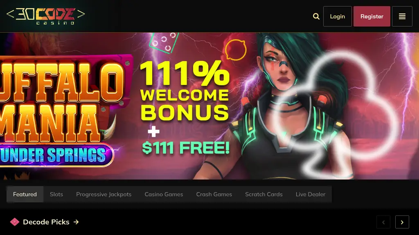
Task: Switch to the Slots tab
Action: tap(56, 194)
